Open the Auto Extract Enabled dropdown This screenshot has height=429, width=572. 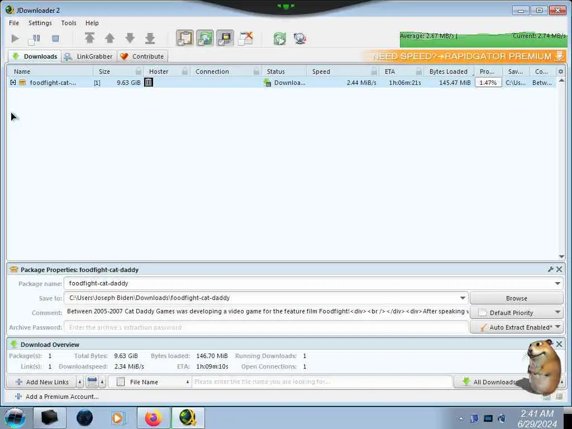click(x=516, y=327)
